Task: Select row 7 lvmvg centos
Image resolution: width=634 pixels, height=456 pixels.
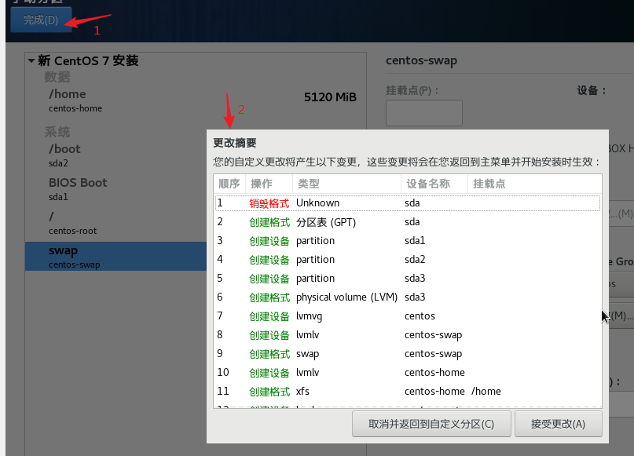Action: [x=408, y=316]
